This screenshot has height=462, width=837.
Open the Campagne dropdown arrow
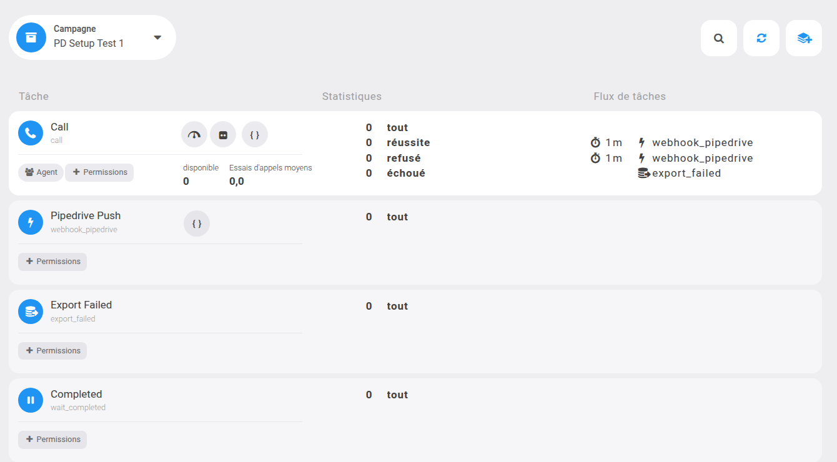pos(157,37)
